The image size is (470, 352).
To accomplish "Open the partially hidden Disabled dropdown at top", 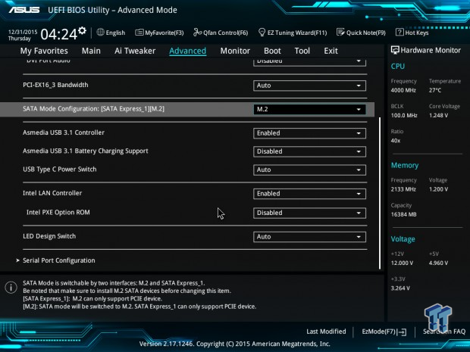I will click(309, 62).
